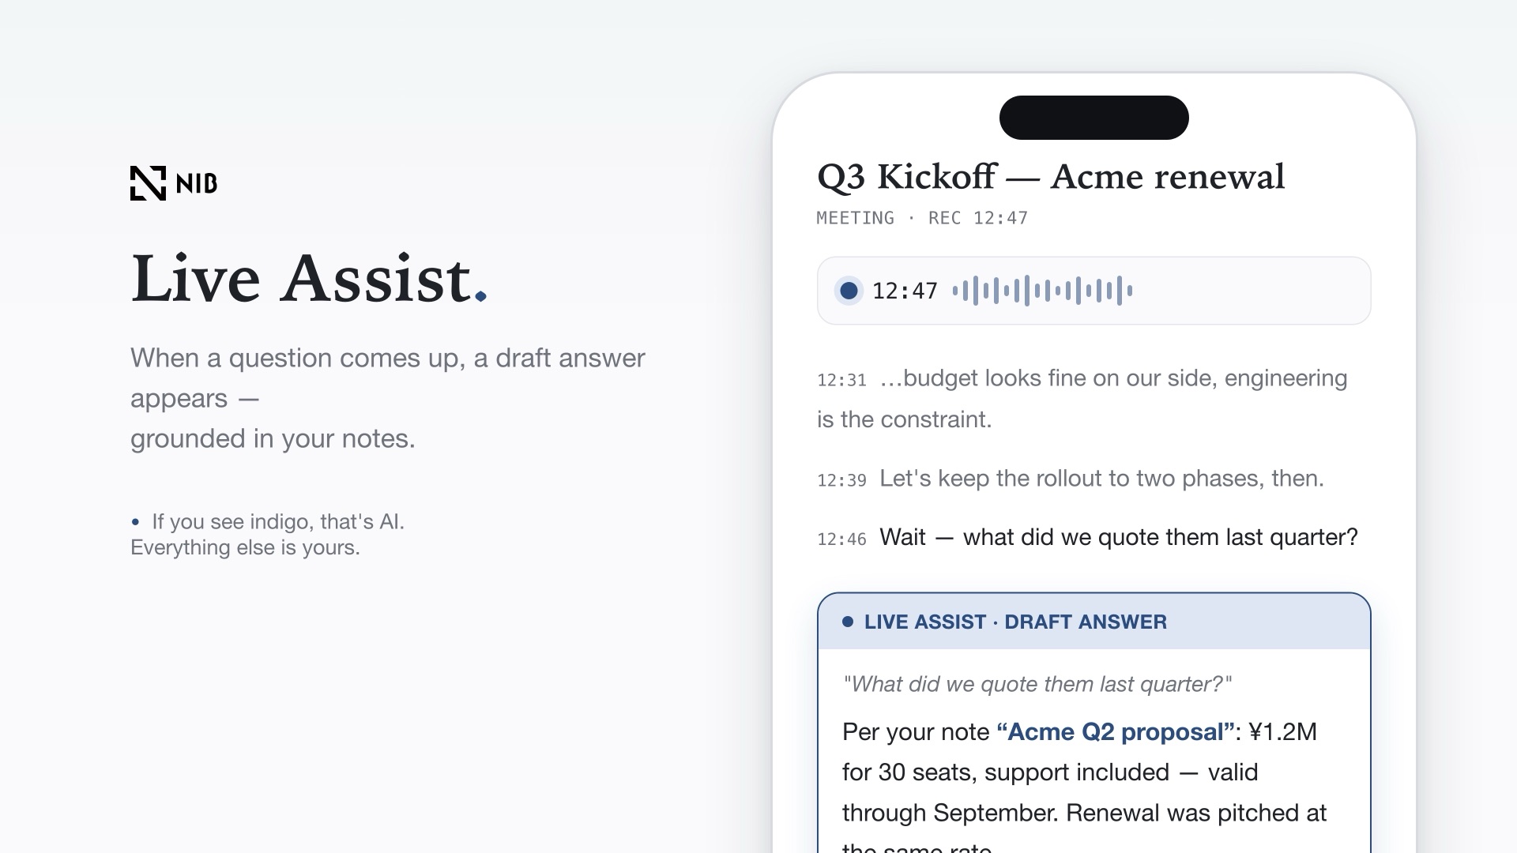This screenshot has height=853, width=1517.
Task: Jump to the 12:46 transcript timestamp
Action: click(841, 539)
